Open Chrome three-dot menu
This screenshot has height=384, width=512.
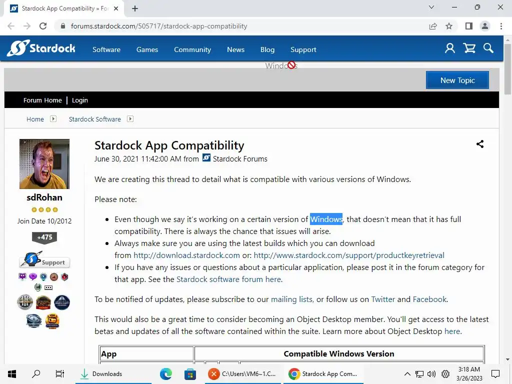pos(501,26)
